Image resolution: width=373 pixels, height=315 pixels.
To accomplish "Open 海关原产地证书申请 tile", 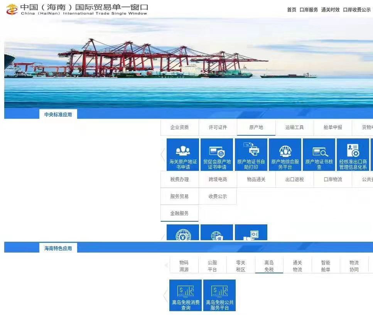I will point(183,155).
